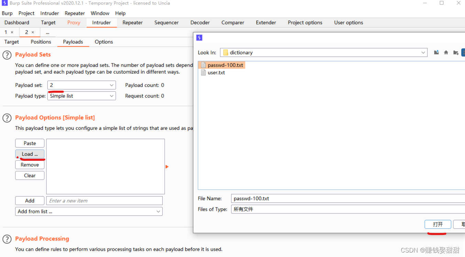The height and width of the screenshot is (257, 465).
Task: Switch to the Extender tab
Action: click(266, 23)
